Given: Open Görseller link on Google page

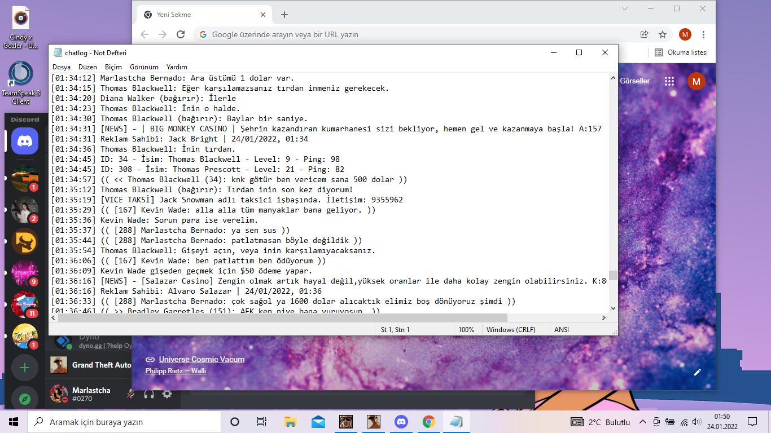Looking at the screenshot, I should [635, 81].
